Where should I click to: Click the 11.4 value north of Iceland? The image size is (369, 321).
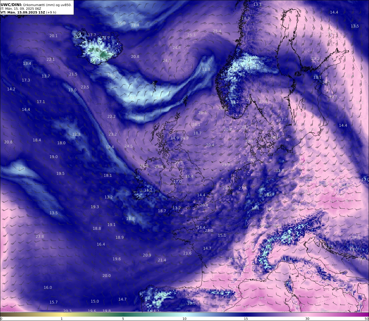click(x=135, y=25)
